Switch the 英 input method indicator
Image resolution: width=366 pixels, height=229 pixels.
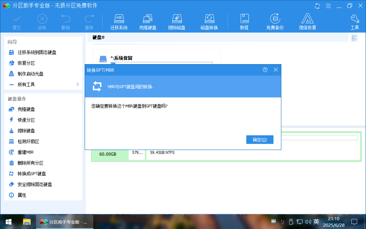(x=316, y=222)
